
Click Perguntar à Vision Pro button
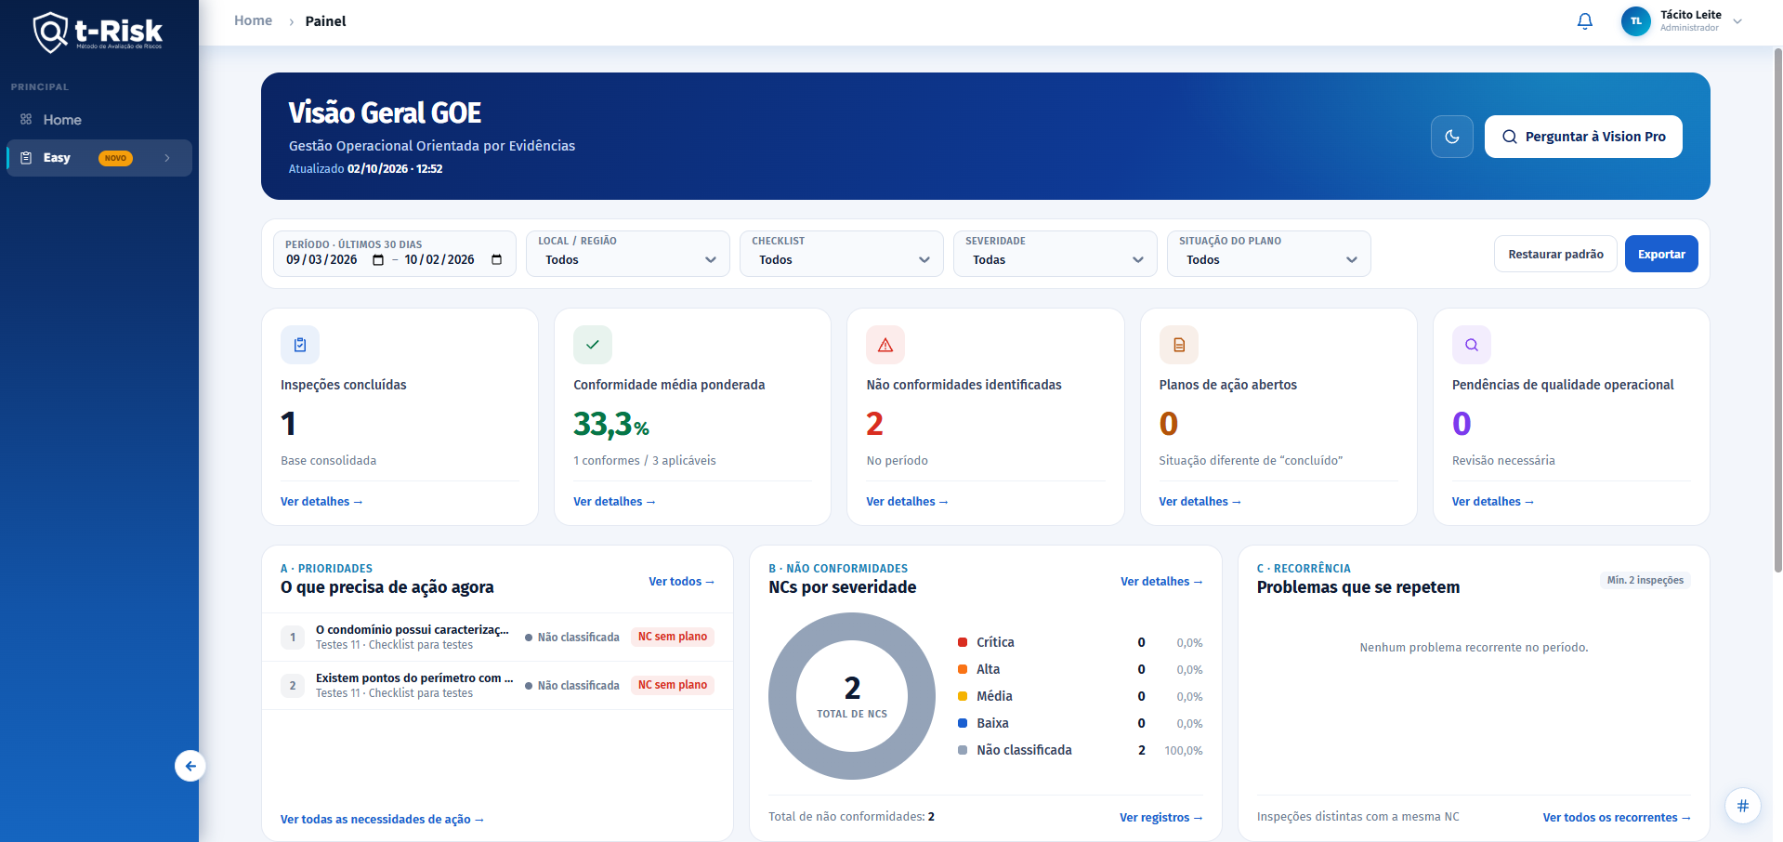click(1583, 137)
